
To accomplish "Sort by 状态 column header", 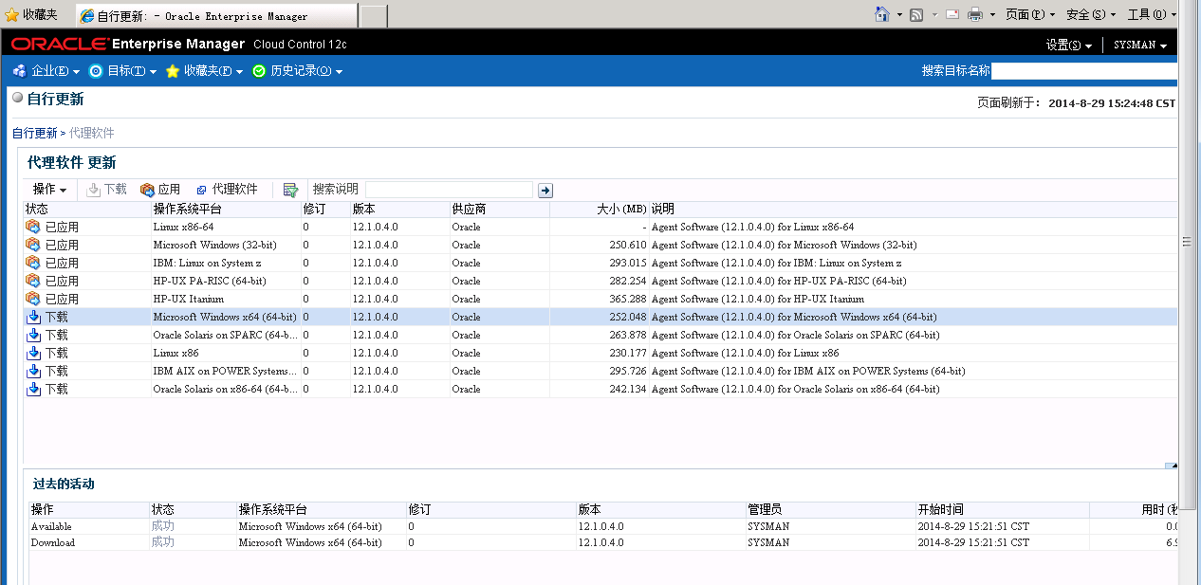I will coord(86,209).
